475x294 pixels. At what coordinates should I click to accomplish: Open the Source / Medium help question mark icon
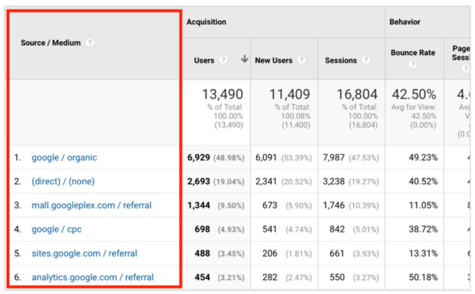[90, 43]
